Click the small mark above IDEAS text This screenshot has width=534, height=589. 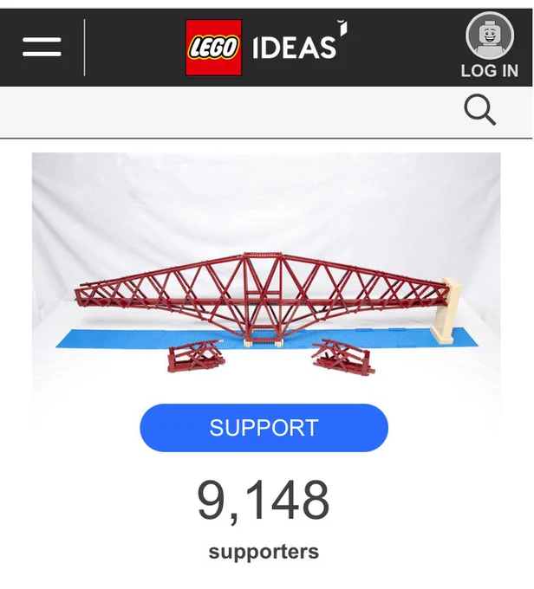coord(342,28)
